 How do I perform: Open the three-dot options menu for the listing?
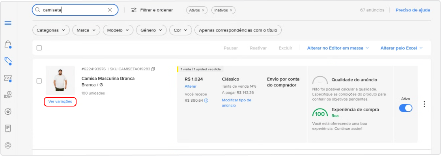[424, 104]
